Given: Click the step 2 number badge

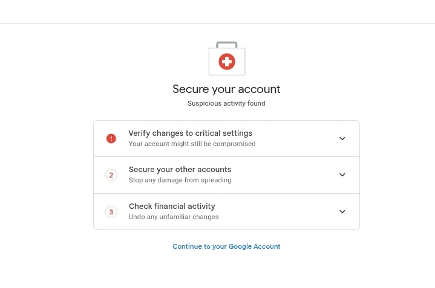Looking at the screenshot, I should (111, 175).
